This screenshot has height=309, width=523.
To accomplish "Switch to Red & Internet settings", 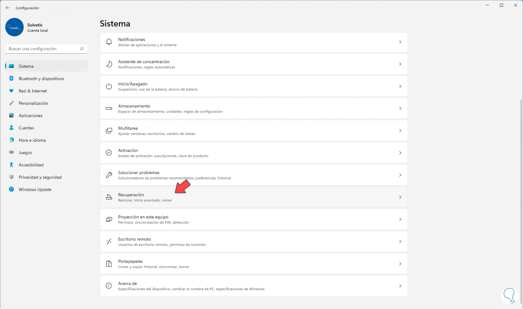I will (33, 91).
